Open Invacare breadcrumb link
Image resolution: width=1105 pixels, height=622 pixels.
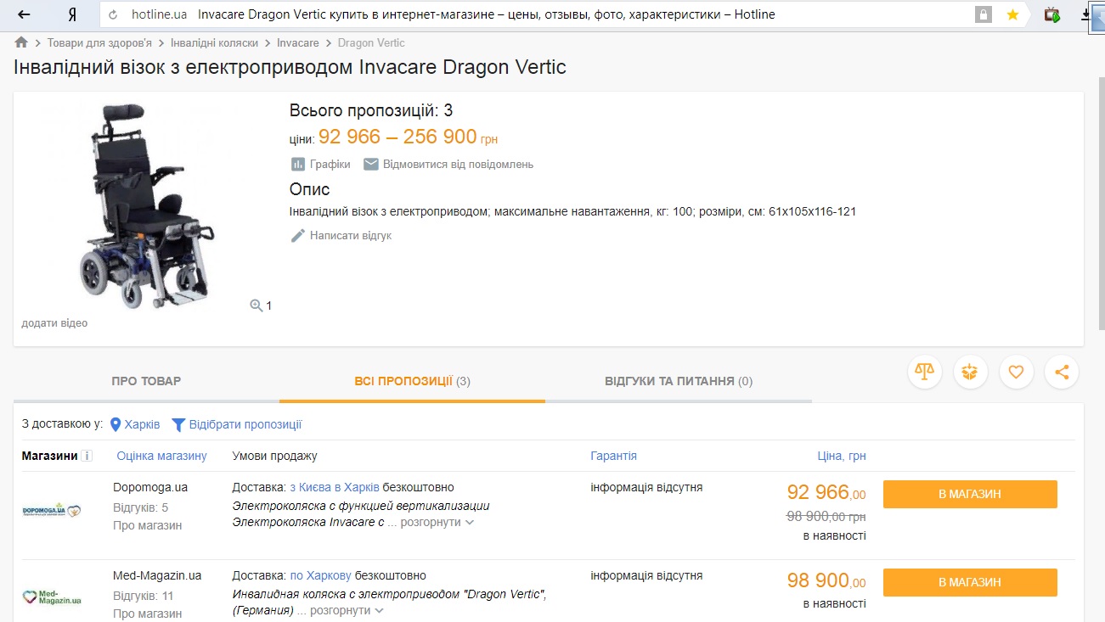coord(298,42)
